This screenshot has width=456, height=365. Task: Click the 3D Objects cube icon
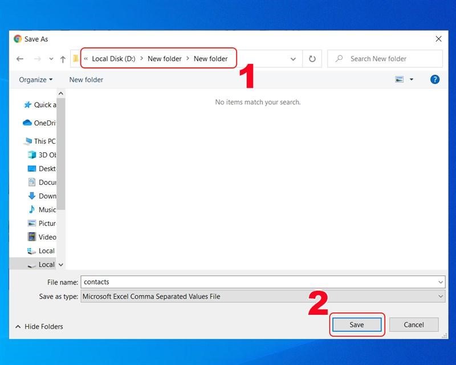pos(32,155)
